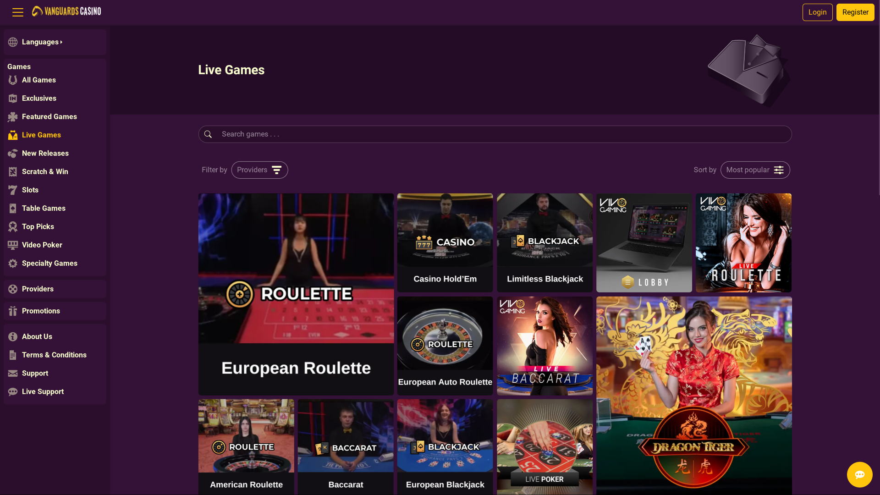
Task: Click the Register button
Action: 855,12
